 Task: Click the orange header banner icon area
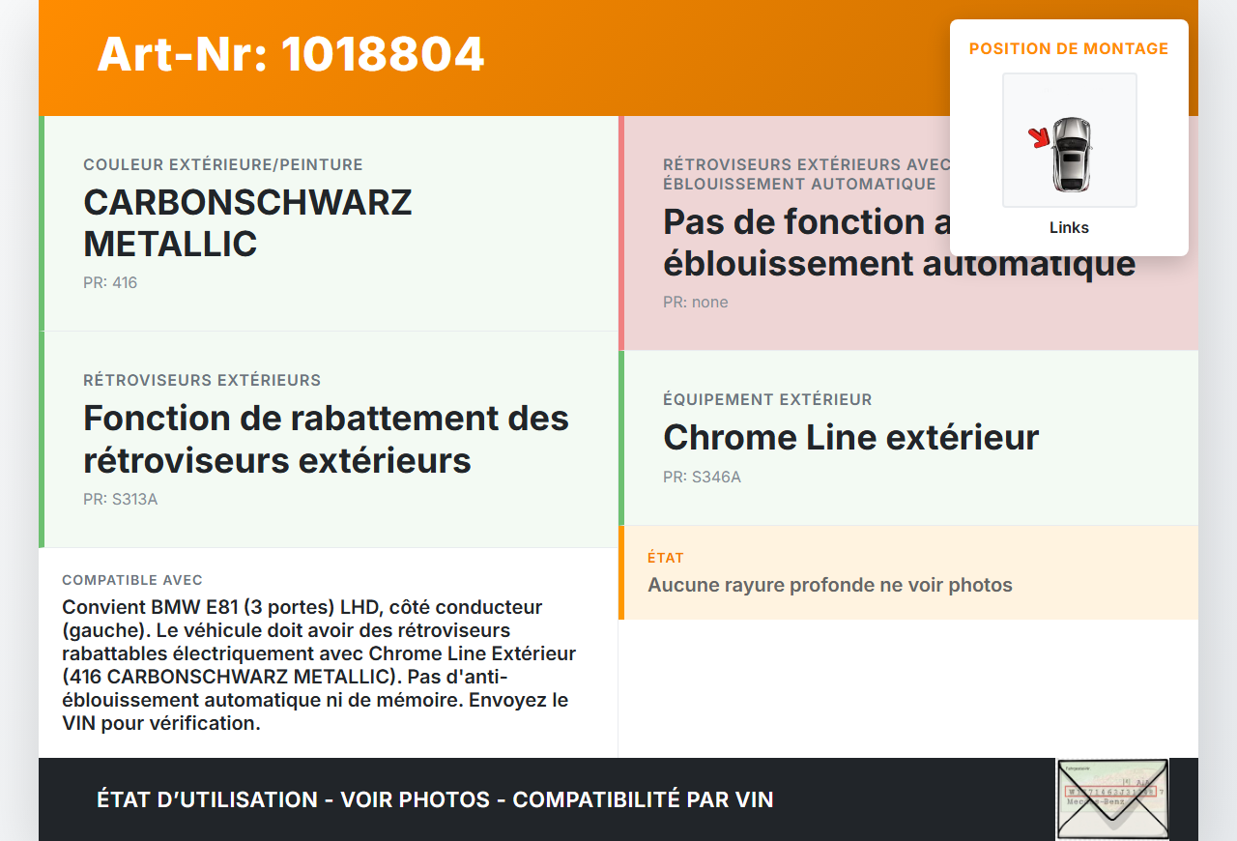pyautogui.click(x=290, y=55)
